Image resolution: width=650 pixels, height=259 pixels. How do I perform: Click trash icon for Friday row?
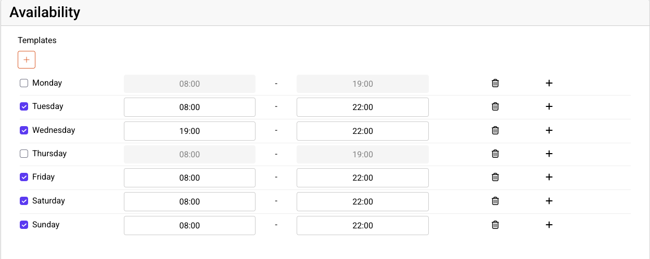coord(495,177)
